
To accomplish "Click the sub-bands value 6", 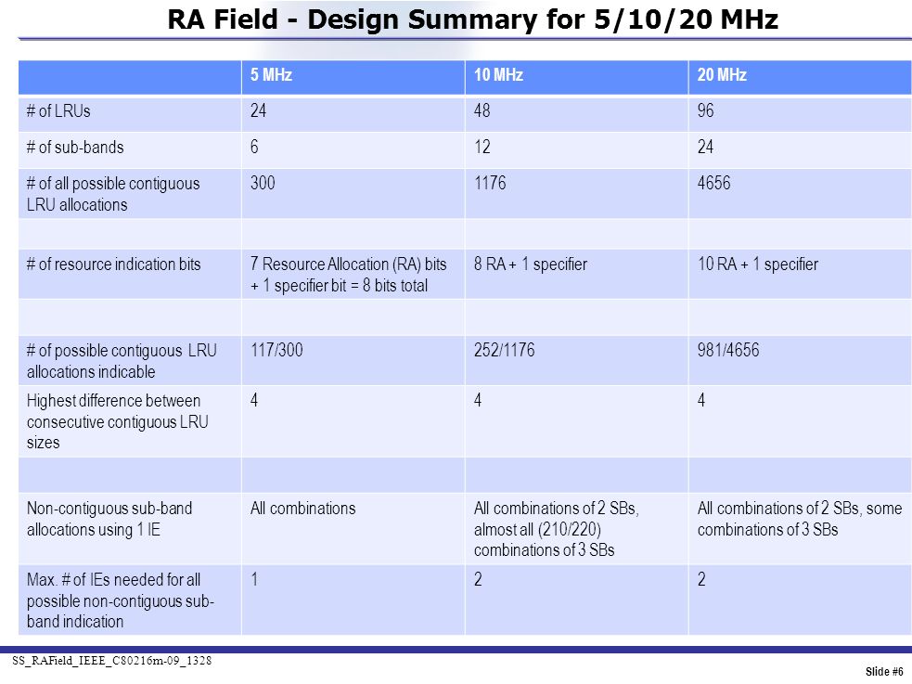I will coord(254,147).
